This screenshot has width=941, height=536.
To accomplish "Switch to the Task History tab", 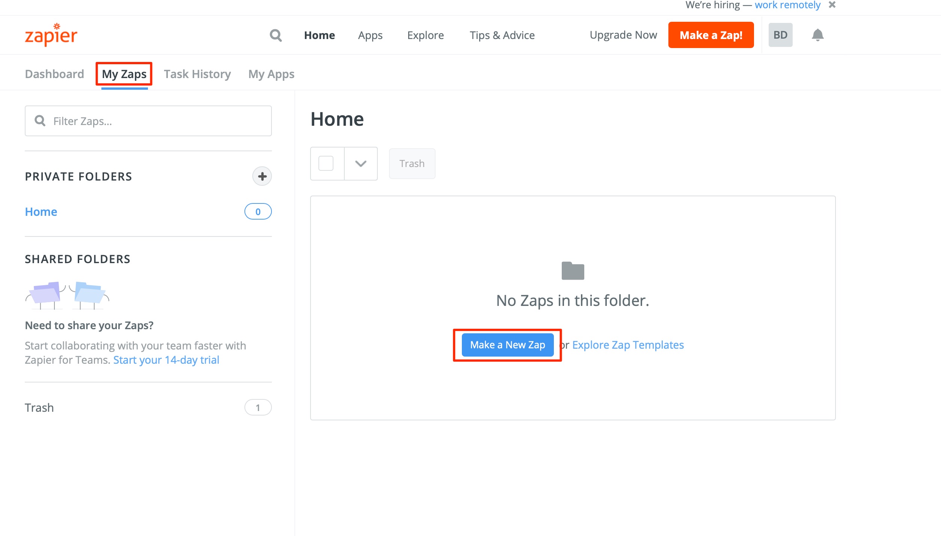I will pyautogui.click(x=197, y=74).
